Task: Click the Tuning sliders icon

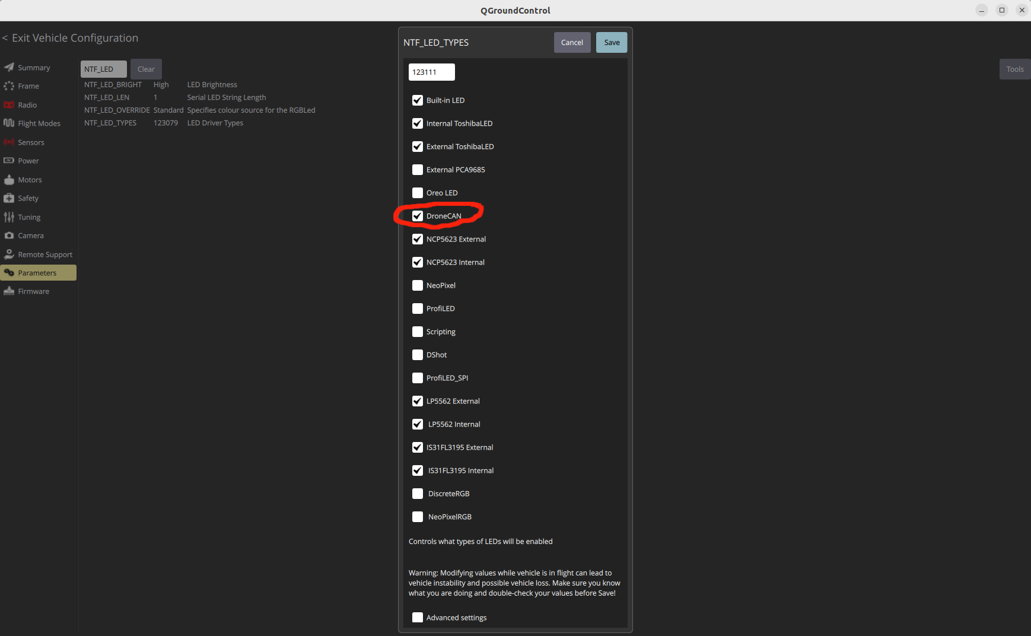Action: coord(9,217)
